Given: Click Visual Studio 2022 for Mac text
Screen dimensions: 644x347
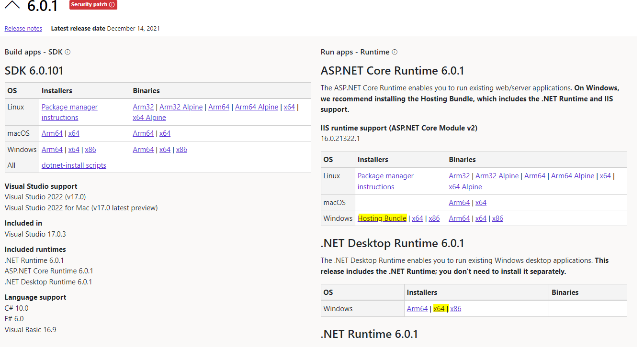Looking at the screenshot, I should pyautogui.click(x=81, y=208).
